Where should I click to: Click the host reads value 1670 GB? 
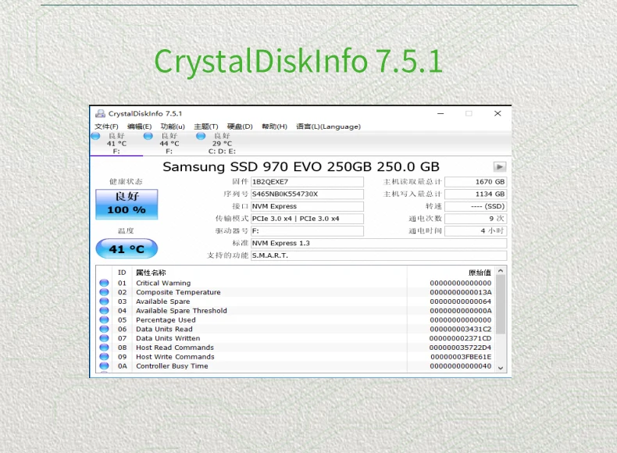tap(476, 182)
